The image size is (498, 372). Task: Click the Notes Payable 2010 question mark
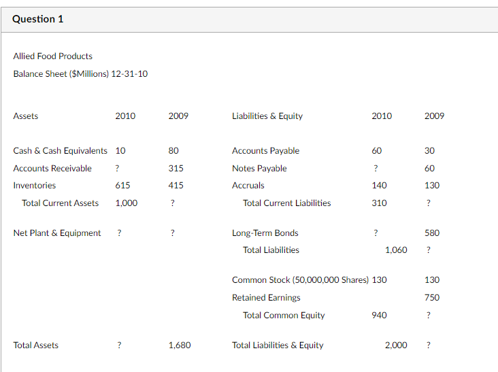pyautogui.click(x=376, y=168)
